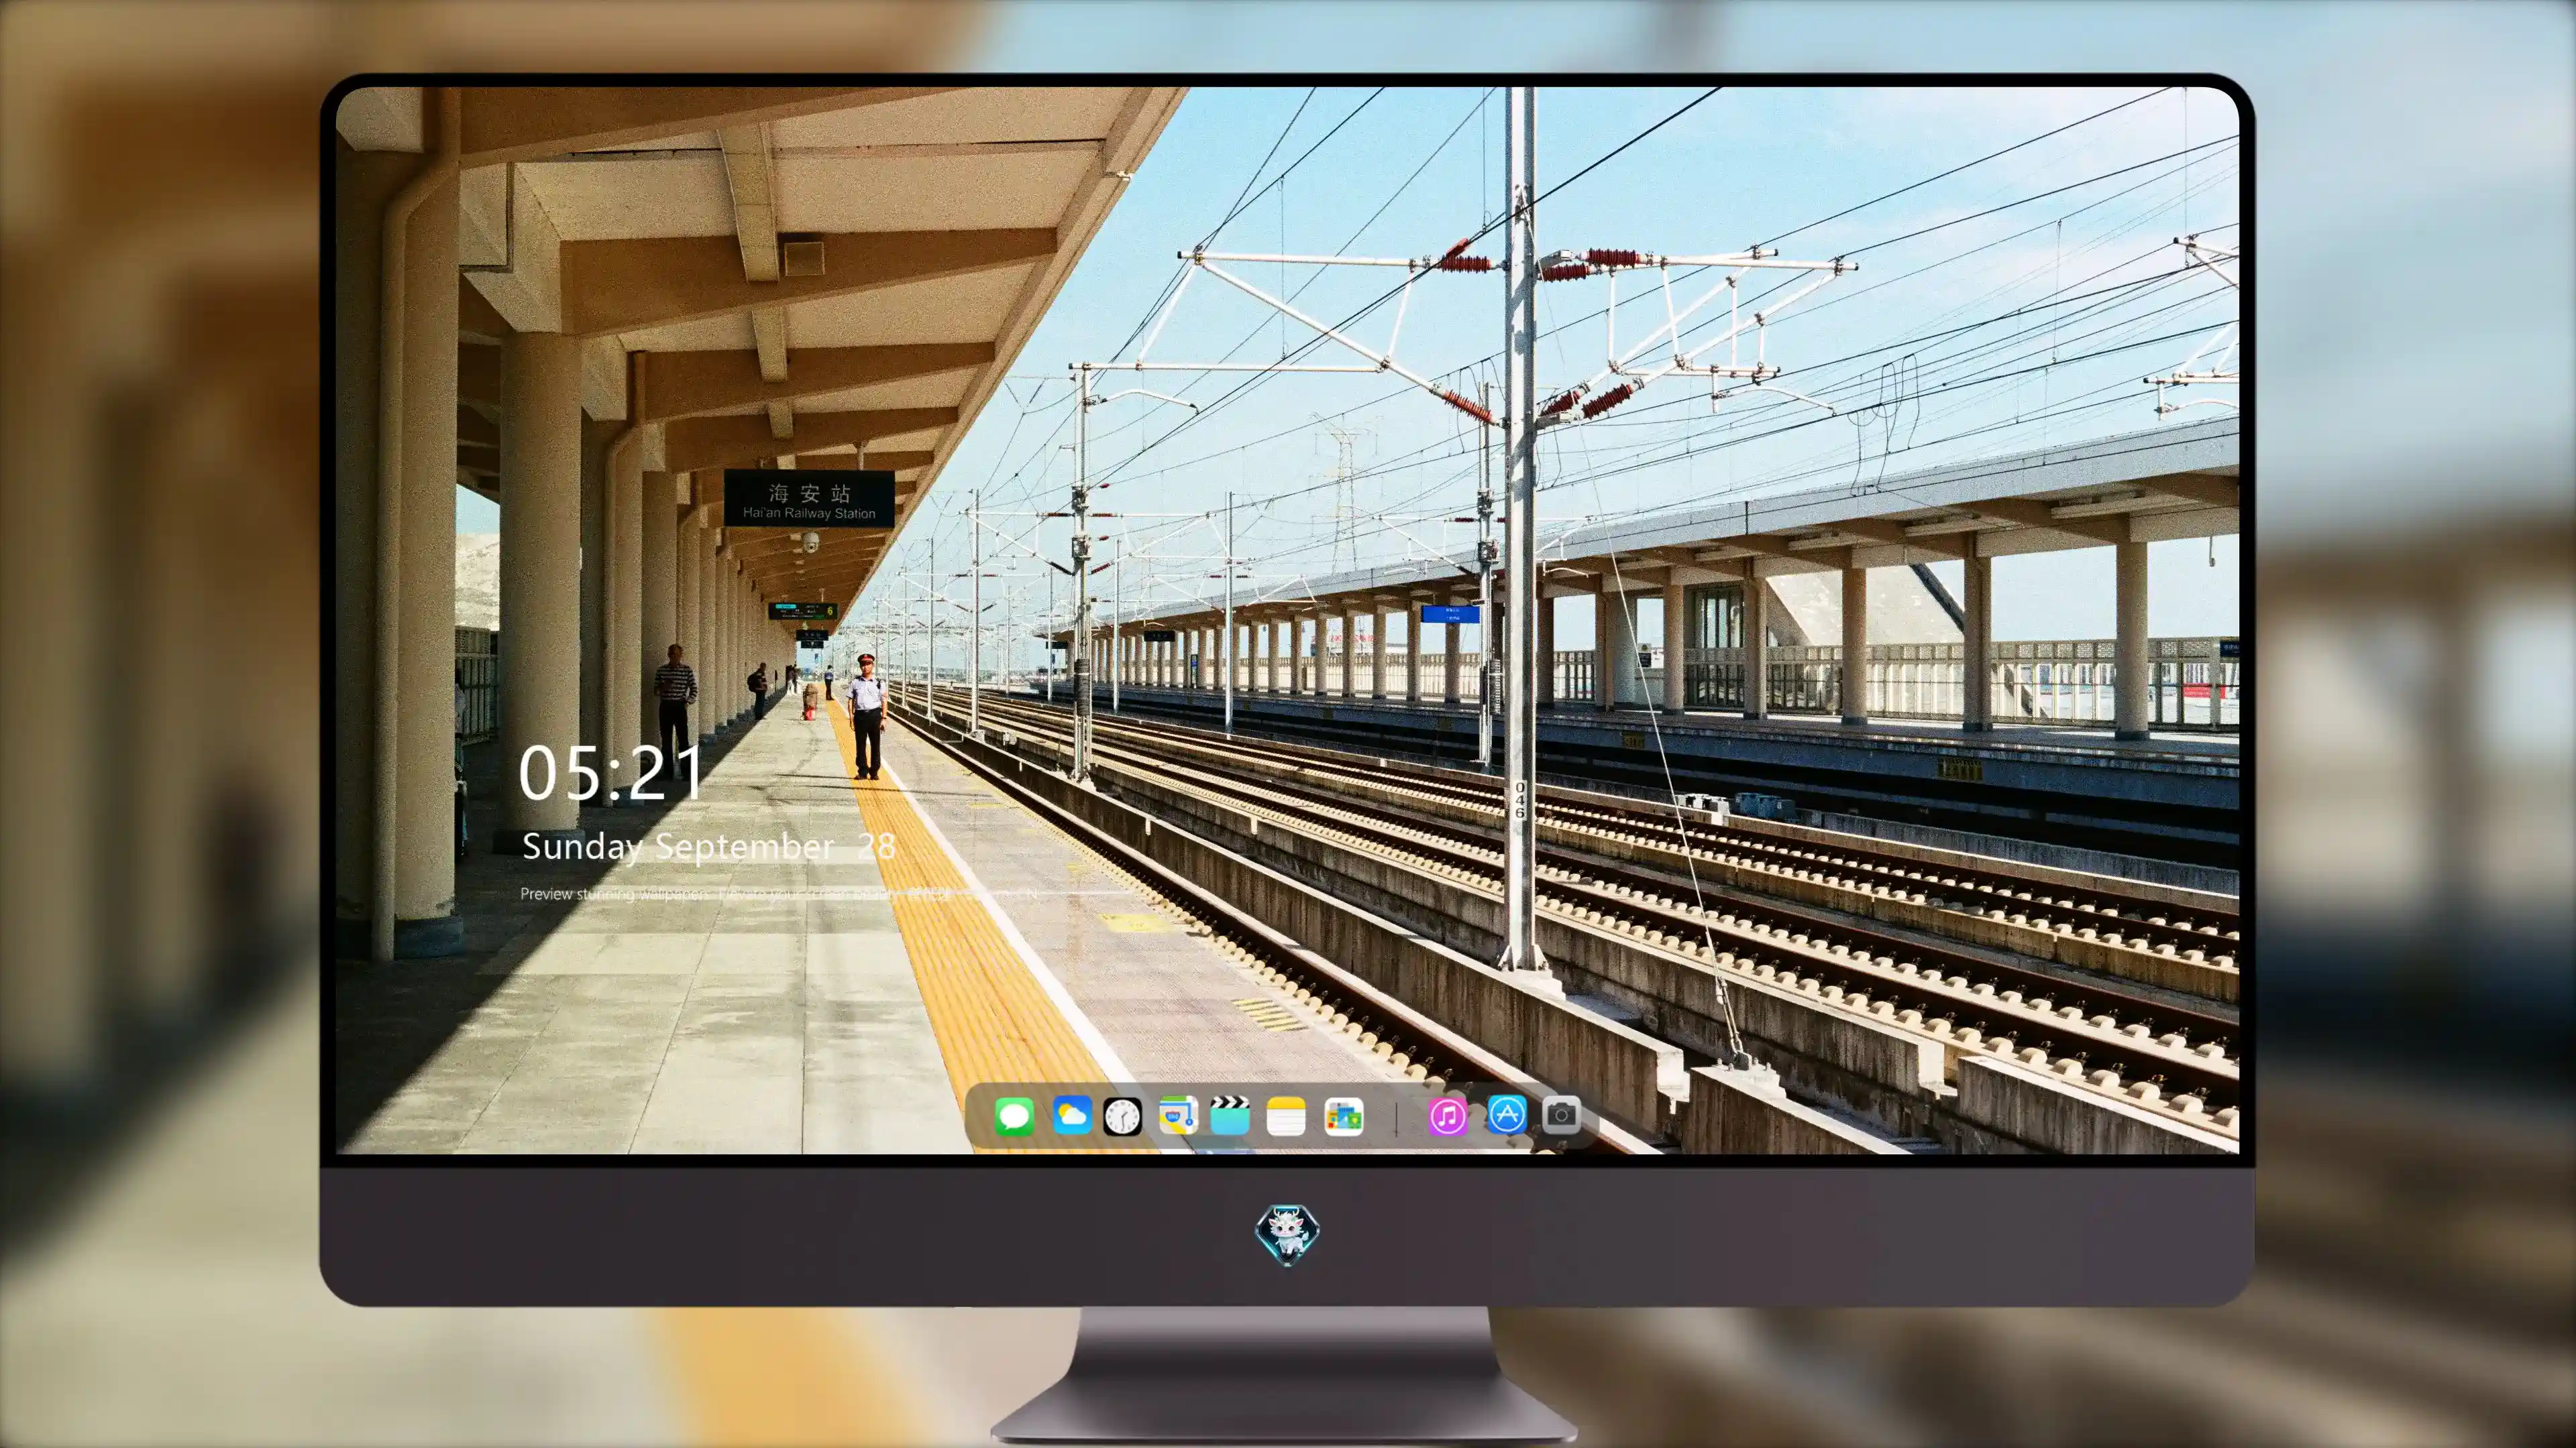Open the Videos clapperboard app

[1230, 1115]
